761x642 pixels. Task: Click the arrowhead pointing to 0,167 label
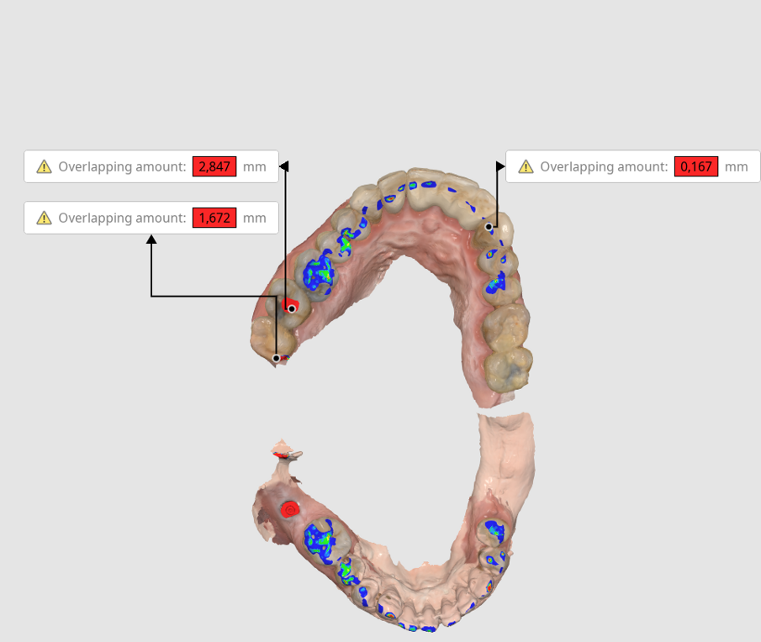(500, 166)
